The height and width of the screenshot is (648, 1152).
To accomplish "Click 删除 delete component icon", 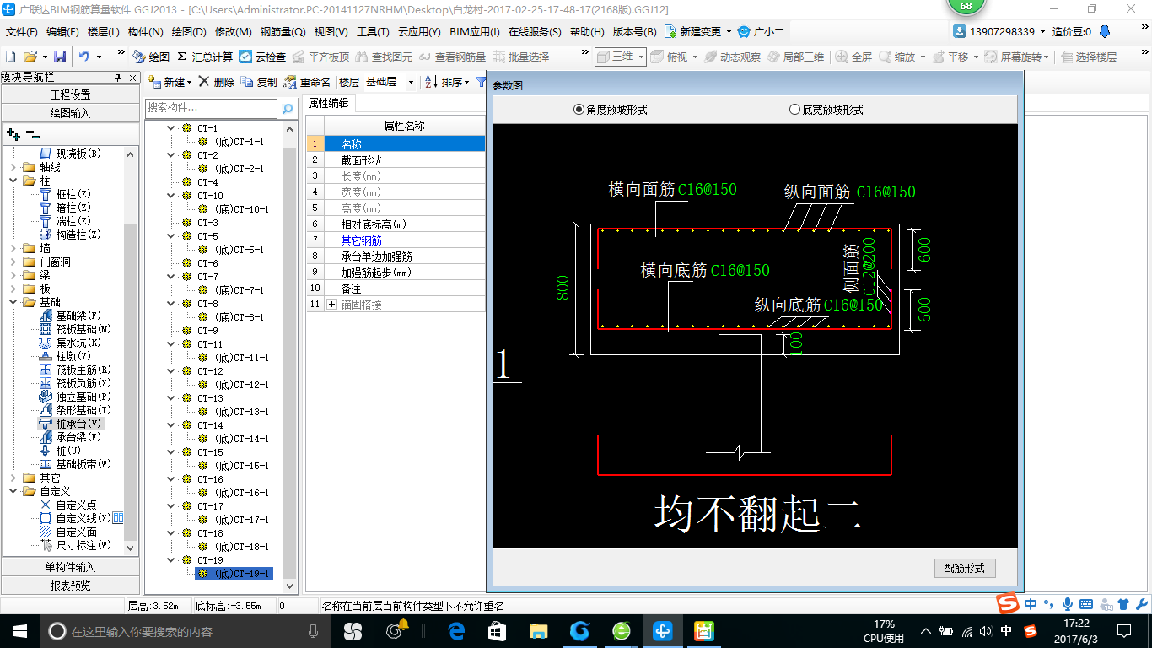I will coord(216,82).
